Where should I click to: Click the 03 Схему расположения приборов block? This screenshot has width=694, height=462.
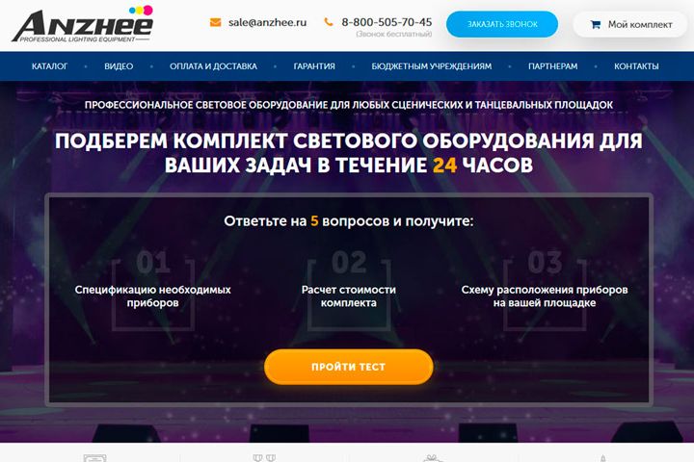coord(545,290)
